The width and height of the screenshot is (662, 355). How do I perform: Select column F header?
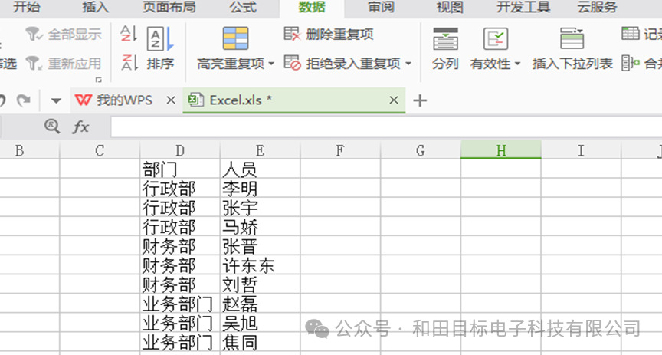(x=340, y=150)
